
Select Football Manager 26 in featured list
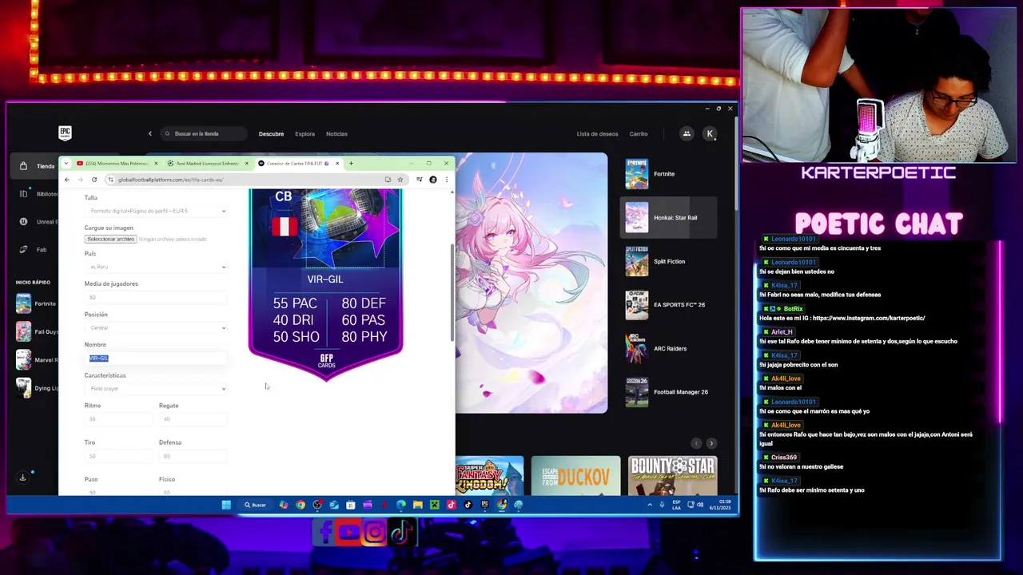coord(668,391)
